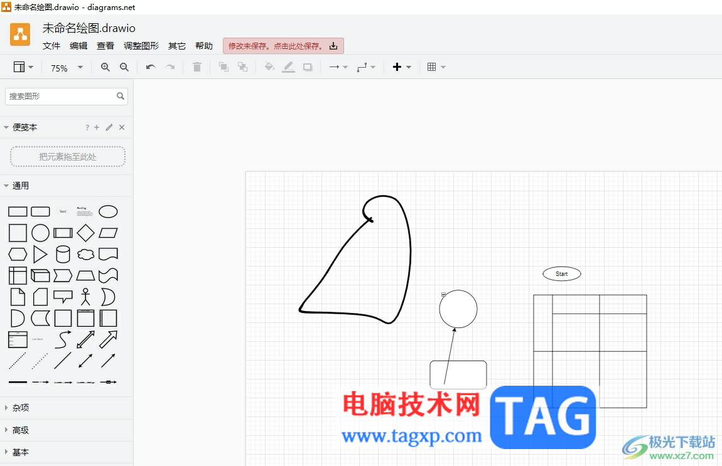Viewport: 722px width, 466px height.
Task: Select the bidirectional block arrow shape
Action: 85,339
